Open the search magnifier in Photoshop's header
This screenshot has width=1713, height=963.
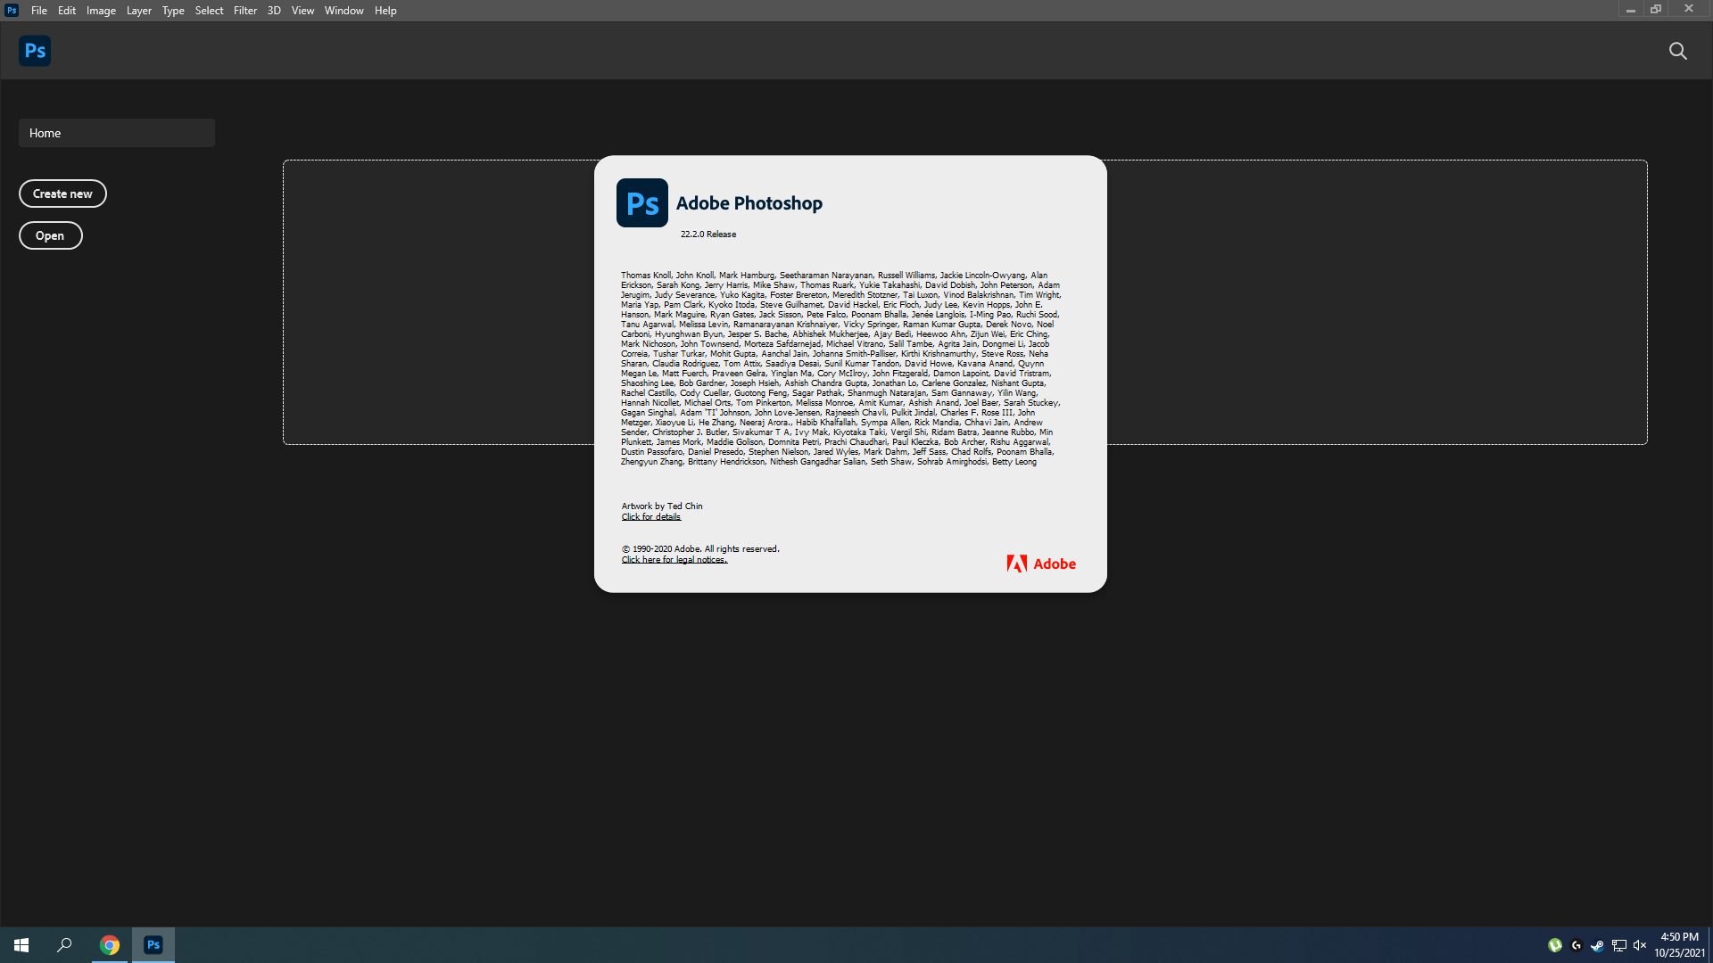tap(1678, 51)
